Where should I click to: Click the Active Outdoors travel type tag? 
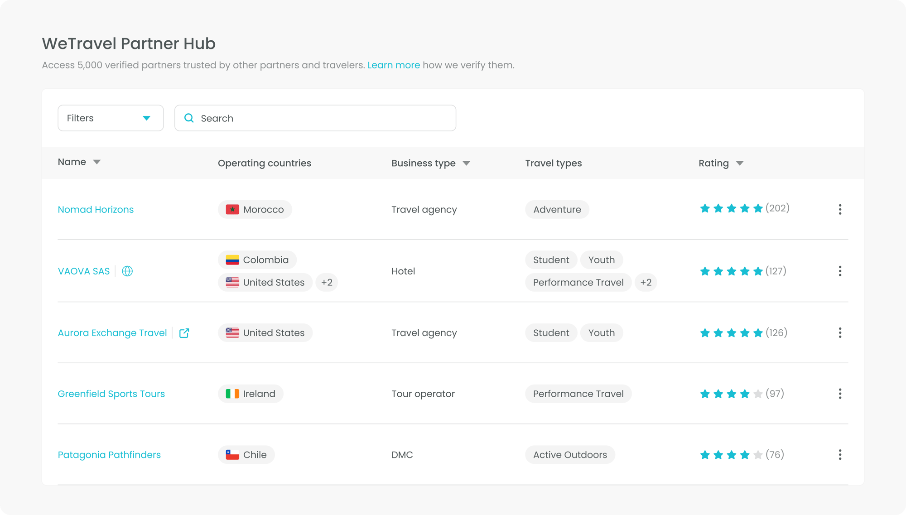[570, 455]
